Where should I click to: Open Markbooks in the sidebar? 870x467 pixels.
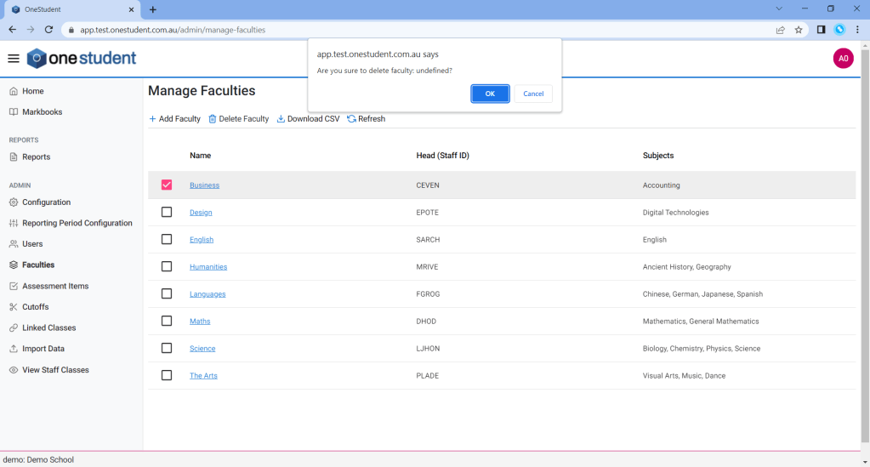coord(42,111)
